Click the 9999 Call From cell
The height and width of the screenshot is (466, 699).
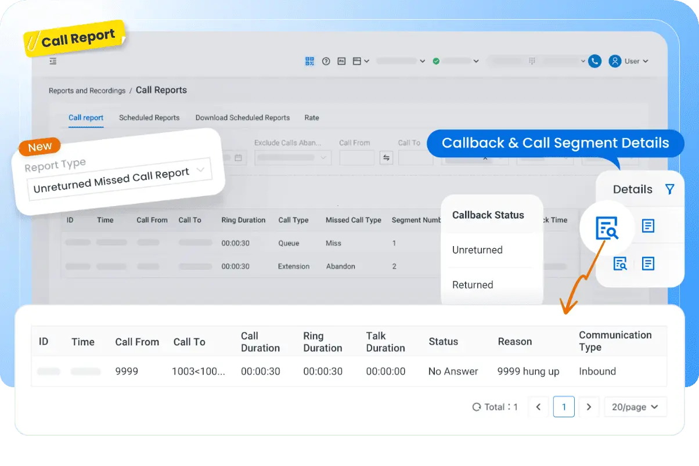tap(127, 371)
